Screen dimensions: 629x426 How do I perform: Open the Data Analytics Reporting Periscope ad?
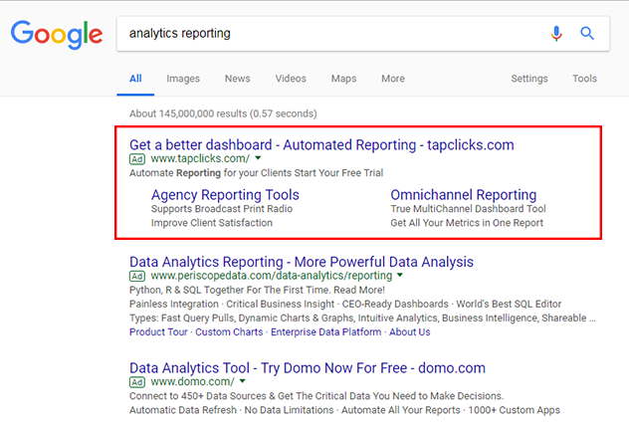pos(302,262)
